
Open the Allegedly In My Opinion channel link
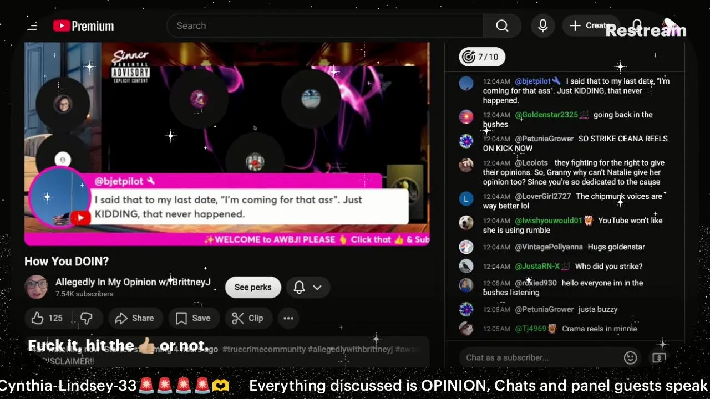pos(133,282)
